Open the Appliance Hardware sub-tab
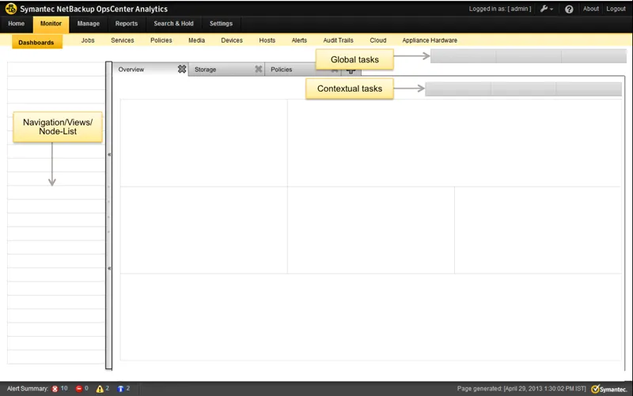The width and height of the screenshot is (633, 396). click(430, 40)
